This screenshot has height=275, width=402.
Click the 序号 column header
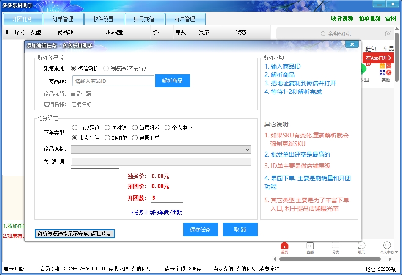pyautogui.click(x=19, y=32)
